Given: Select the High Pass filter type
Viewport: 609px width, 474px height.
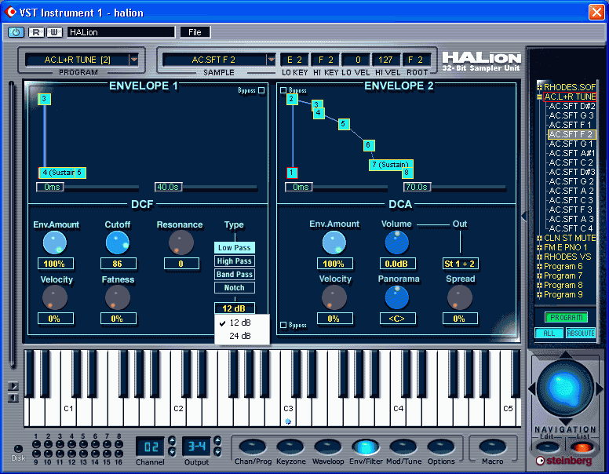Looking at the screenshot, I should pos(234,261).
